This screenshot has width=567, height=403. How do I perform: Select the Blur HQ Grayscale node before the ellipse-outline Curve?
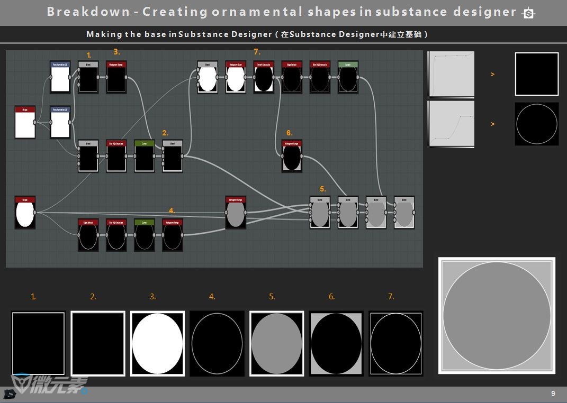point(116,235)
